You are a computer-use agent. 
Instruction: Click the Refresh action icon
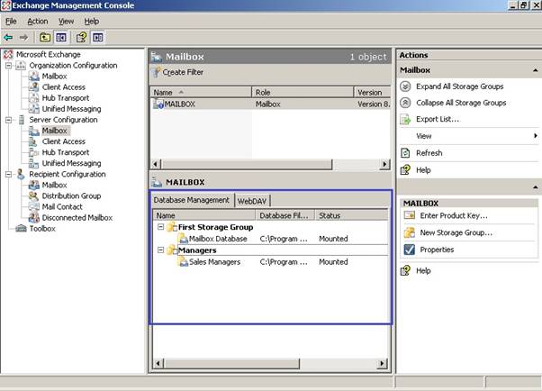[x=405, y=153]
